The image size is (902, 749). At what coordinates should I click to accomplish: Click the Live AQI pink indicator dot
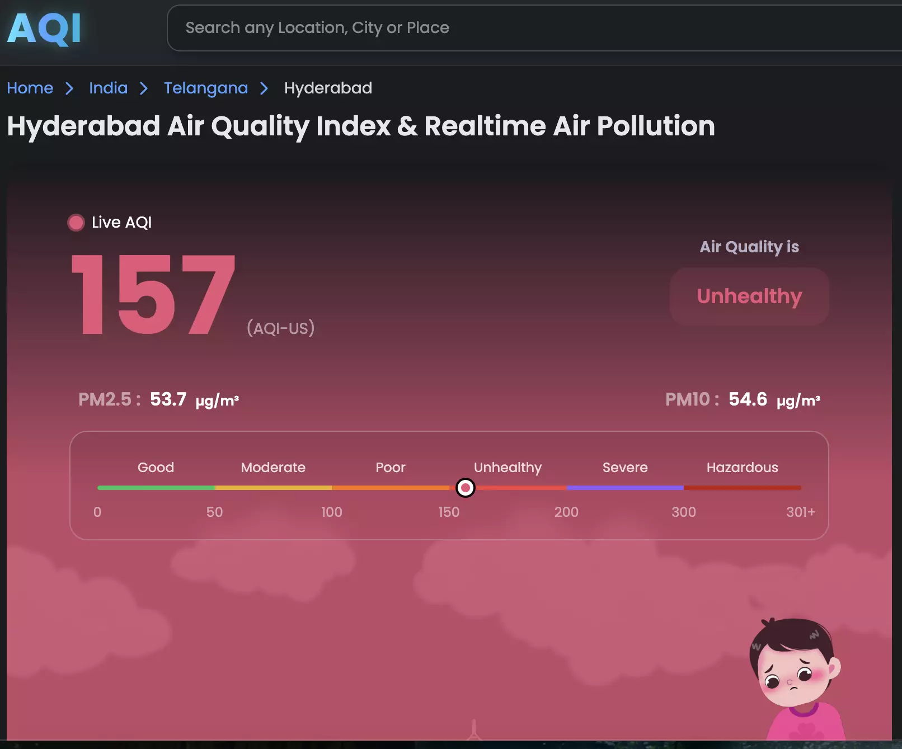coord(76,223)
